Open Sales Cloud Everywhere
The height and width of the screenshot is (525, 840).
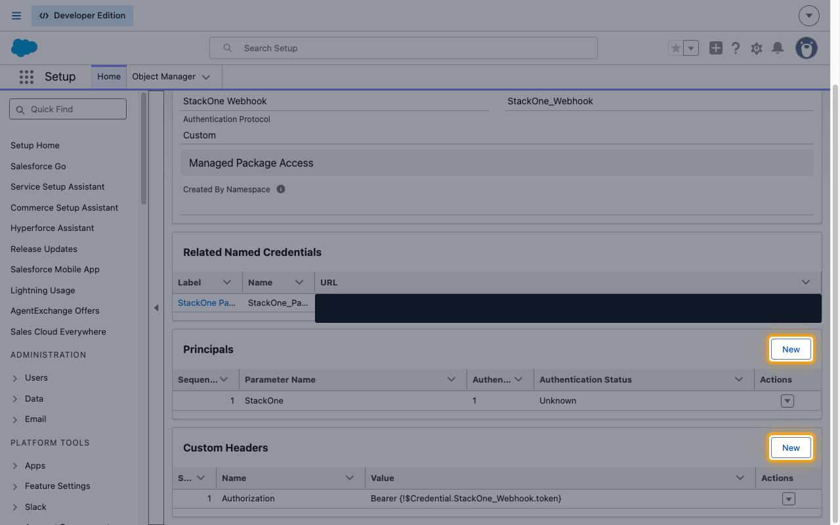(58, 332)
